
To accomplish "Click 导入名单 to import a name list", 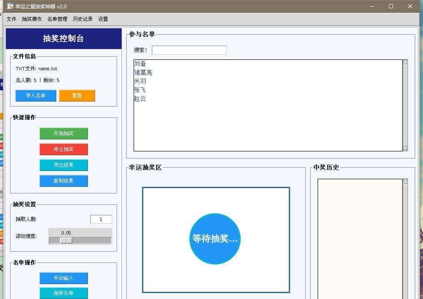I will [x=35, y=96].
